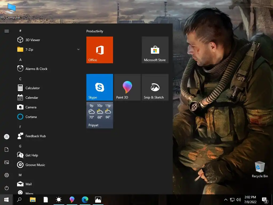
Task: Open the Paint 3D tile
Action: 127,87
